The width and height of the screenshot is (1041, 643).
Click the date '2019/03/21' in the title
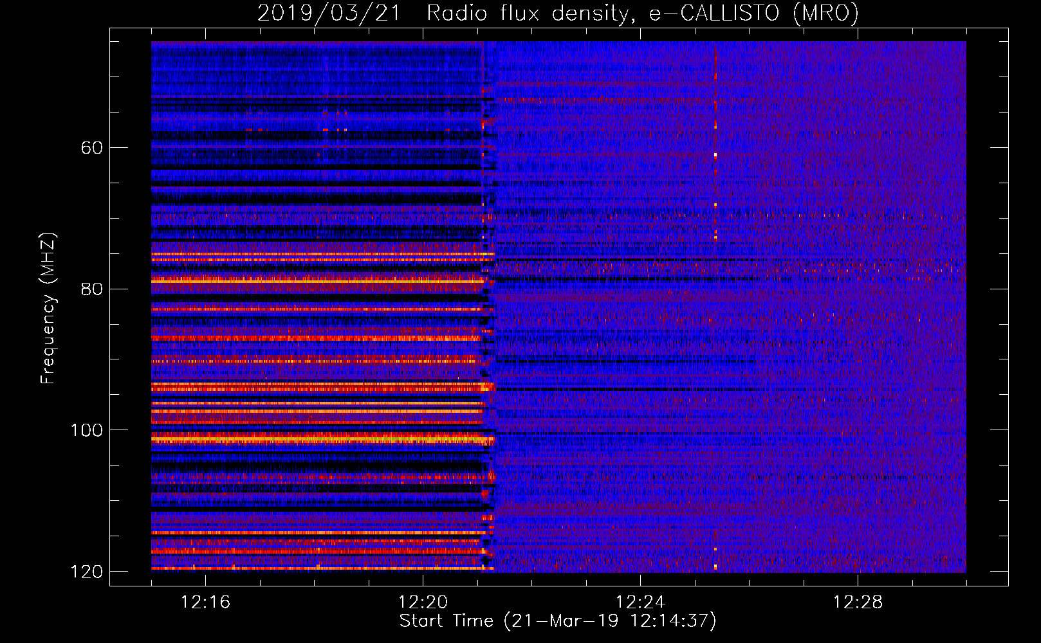(x=329, y=14)
